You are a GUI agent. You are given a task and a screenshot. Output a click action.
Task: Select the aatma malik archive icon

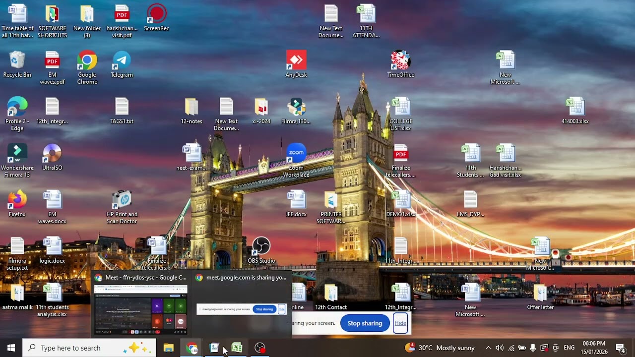[x=17, y=297]
